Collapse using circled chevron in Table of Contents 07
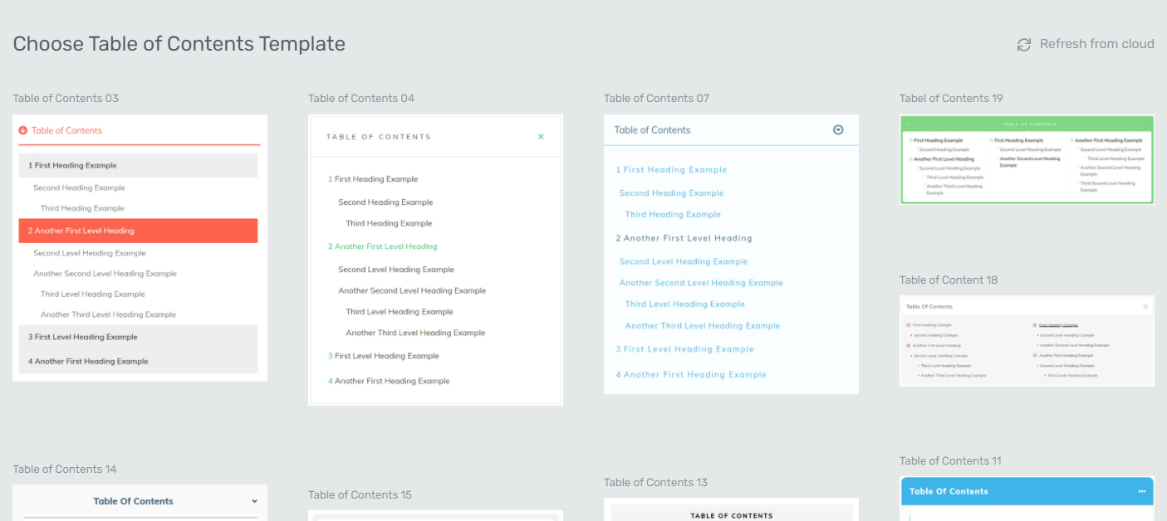 pos(838,130)
